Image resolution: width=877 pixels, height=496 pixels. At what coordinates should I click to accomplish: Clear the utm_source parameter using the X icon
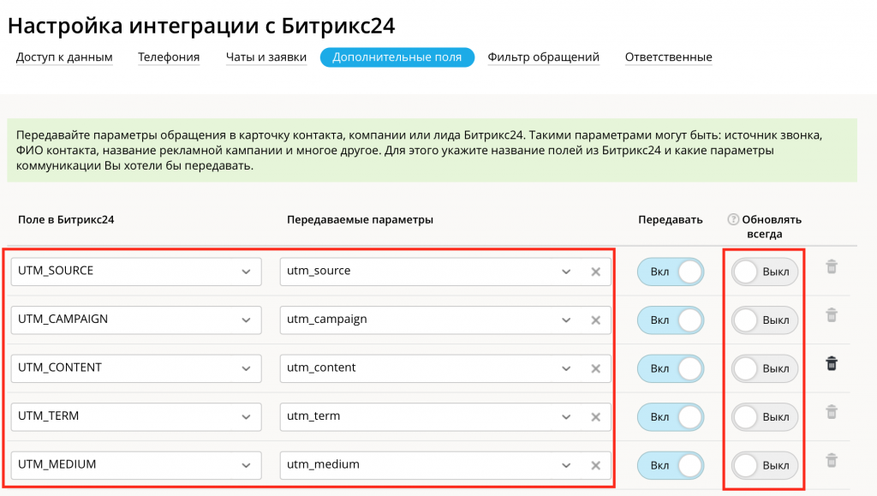coord(595,271)
